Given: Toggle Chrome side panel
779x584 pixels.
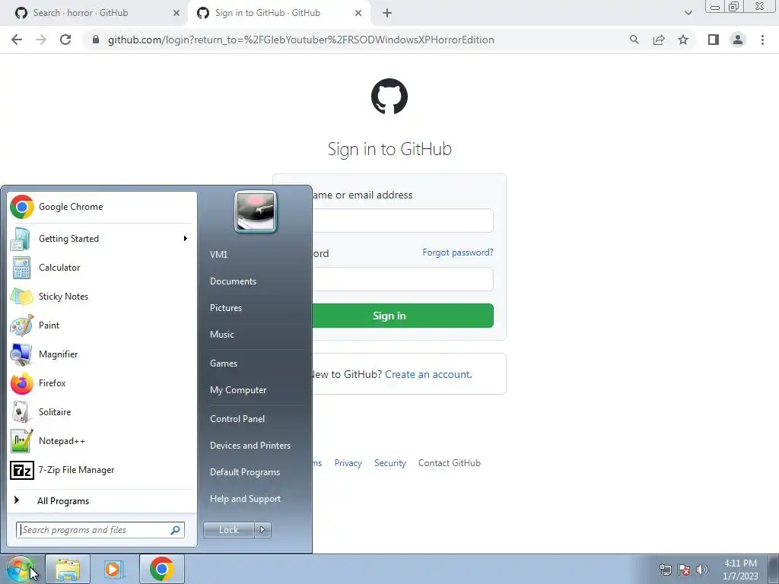Looking at the screenshot, I should tap(714, 40).
